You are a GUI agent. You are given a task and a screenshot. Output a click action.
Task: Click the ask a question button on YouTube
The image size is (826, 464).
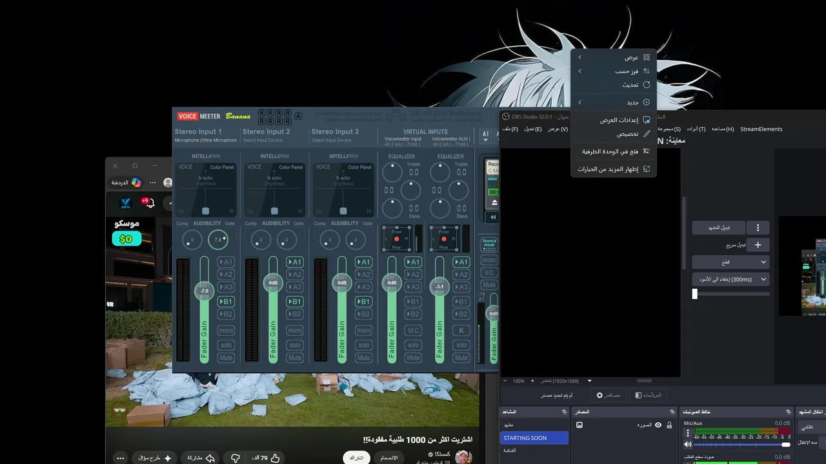click(156, 458)
